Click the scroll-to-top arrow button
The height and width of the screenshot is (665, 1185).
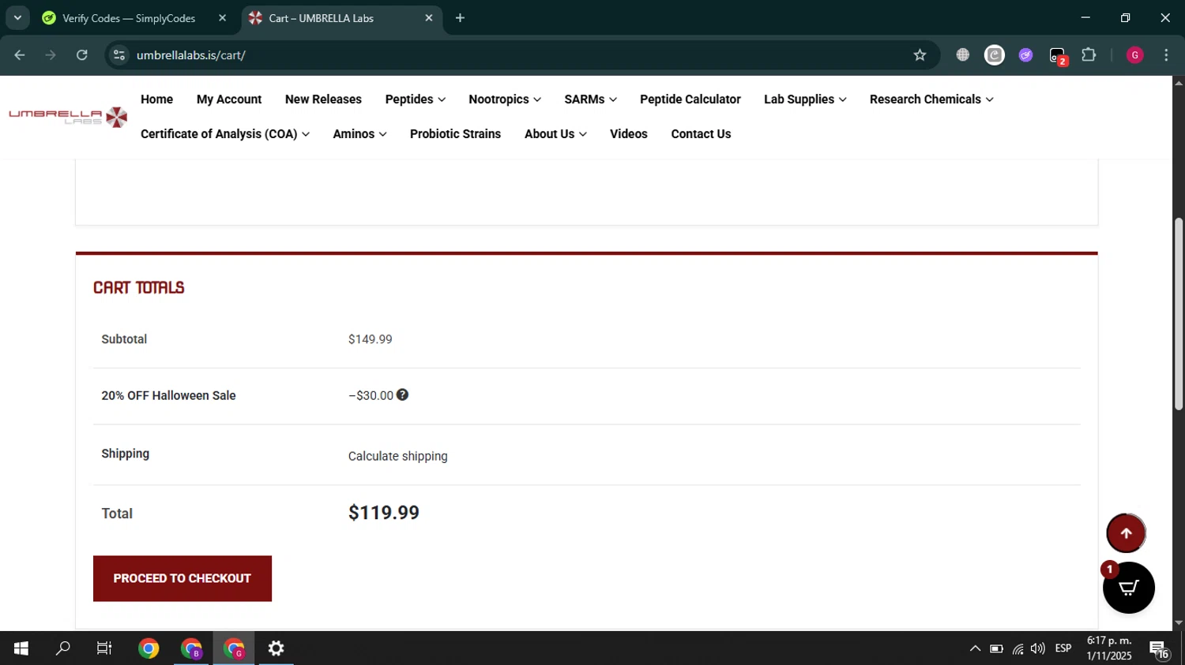pos(1126,533)
